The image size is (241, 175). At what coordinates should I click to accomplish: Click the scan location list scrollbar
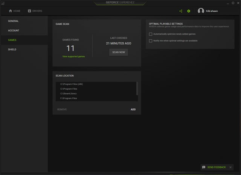tap(137, 88)
